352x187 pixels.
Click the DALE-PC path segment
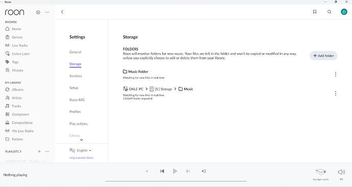[x=133, y=89]
